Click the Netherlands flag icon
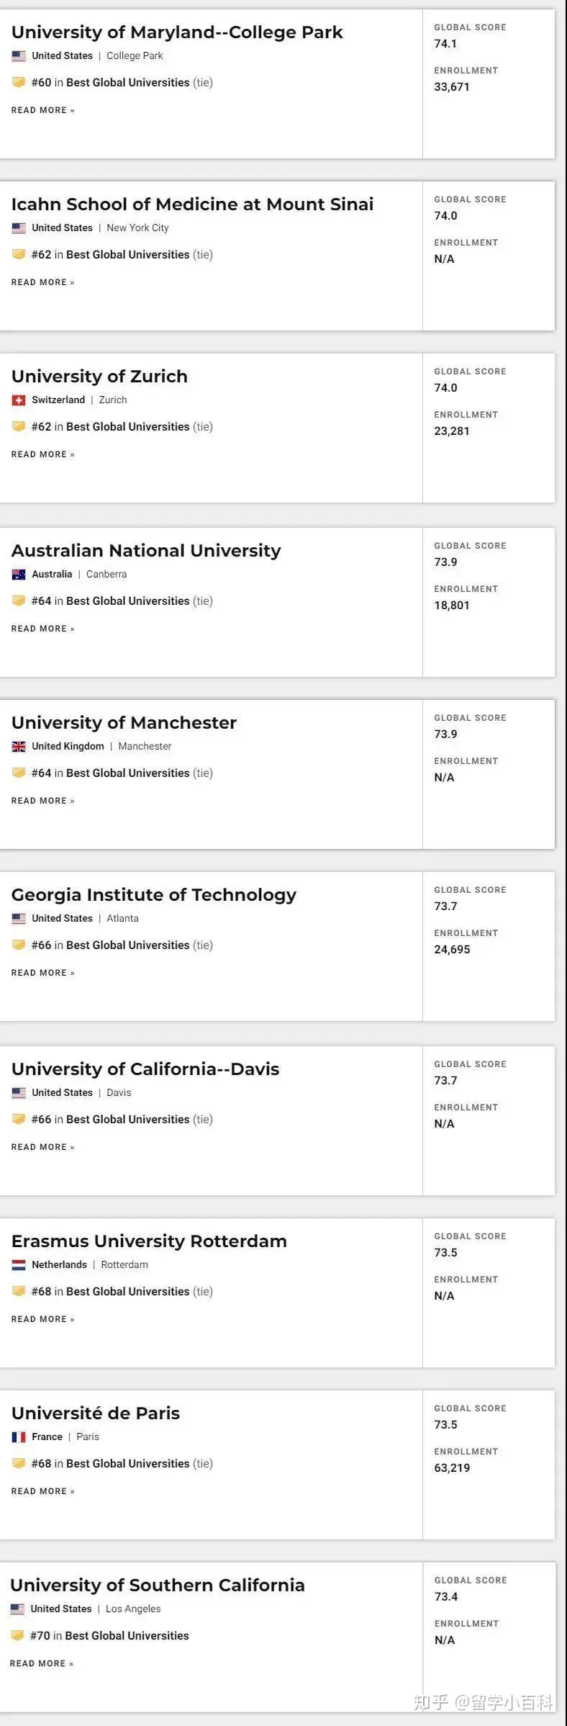The height and width of the screenshot is (1726, 567). click(19, 1264)
